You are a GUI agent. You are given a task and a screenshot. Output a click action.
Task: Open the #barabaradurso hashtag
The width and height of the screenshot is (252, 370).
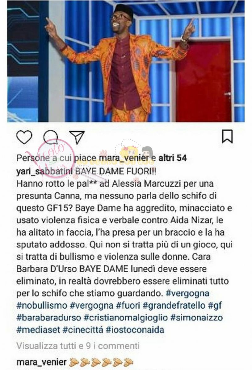[x=48, y=318]
